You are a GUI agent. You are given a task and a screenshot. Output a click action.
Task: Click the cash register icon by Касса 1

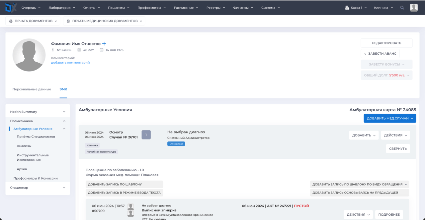pos(347,8)
